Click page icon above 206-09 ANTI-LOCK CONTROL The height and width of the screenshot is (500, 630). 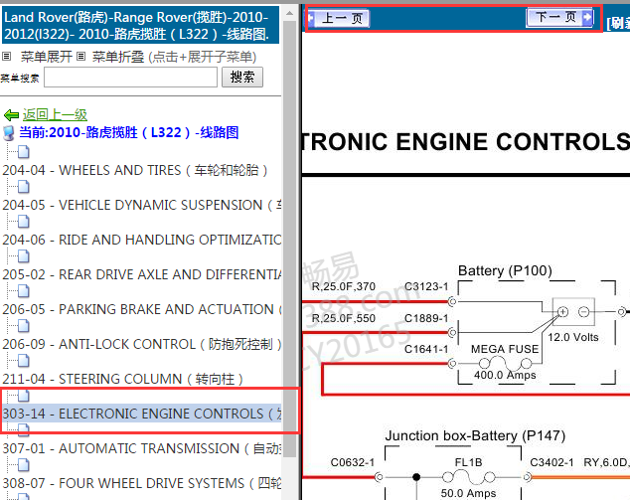pyautogui.click(x=23, y=326)
